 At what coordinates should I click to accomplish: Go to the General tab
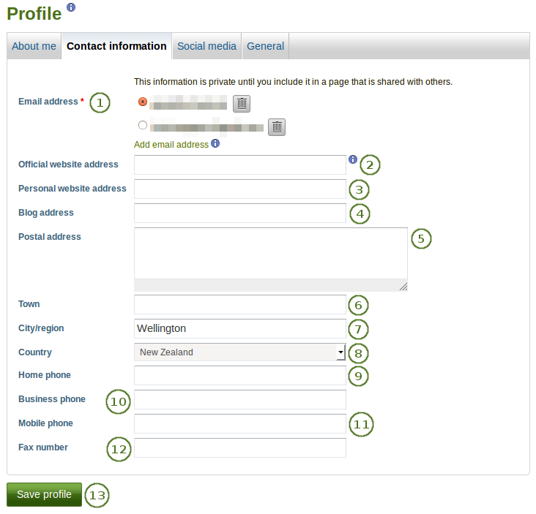tap(265, 46)
